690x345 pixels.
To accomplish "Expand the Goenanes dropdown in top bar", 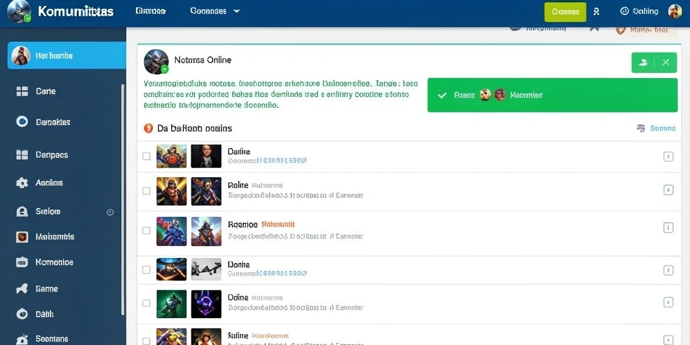I will pos(215,11).
